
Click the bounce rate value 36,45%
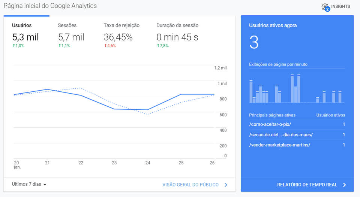(x=118, y=37)
